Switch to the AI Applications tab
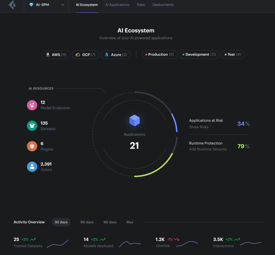Viewport: 275px width, 255px height. click(117, 5)
